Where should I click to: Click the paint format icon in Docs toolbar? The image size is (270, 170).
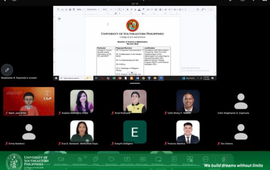74,9
